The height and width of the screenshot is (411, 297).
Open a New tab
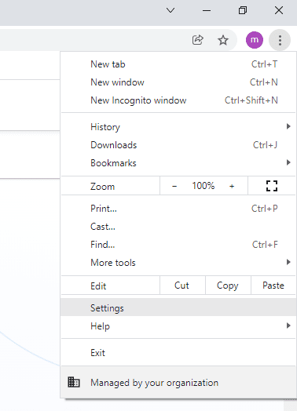tap(178, 64)
